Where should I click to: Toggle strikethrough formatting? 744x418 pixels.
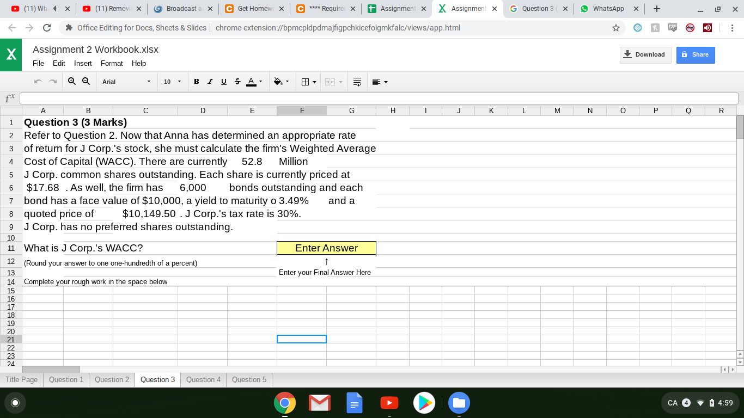point(237,82)
